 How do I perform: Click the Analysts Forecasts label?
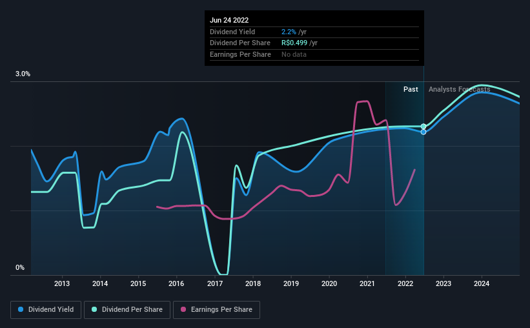point(460,89)
